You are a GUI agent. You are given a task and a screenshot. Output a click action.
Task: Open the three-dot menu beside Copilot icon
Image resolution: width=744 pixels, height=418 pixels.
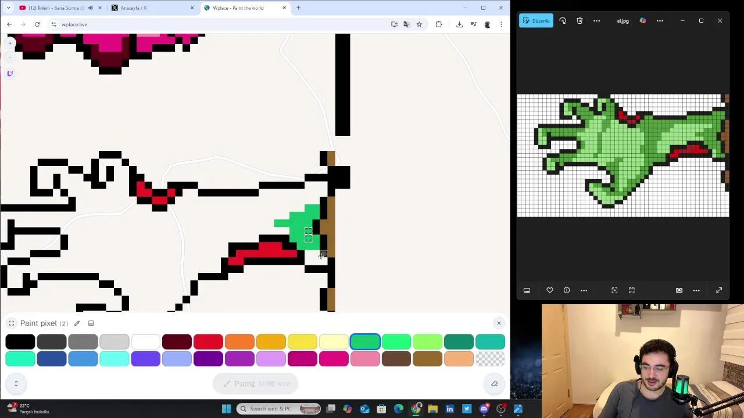660,21
